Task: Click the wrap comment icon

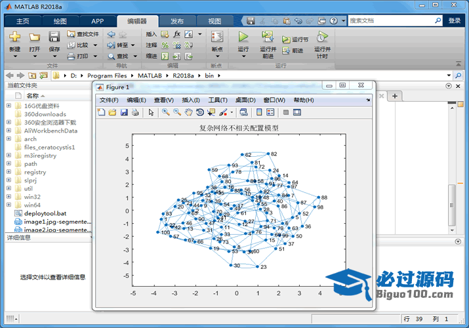Action: coord(188,45)
